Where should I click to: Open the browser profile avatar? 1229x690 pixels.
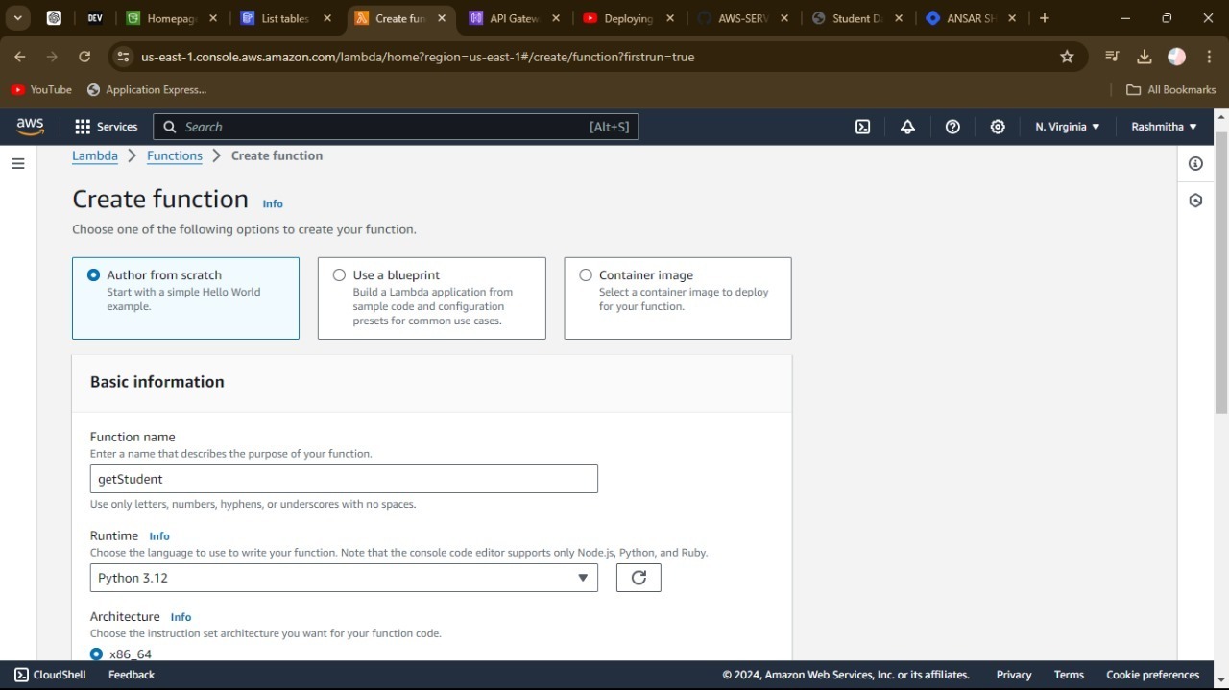click(1176, 57)
